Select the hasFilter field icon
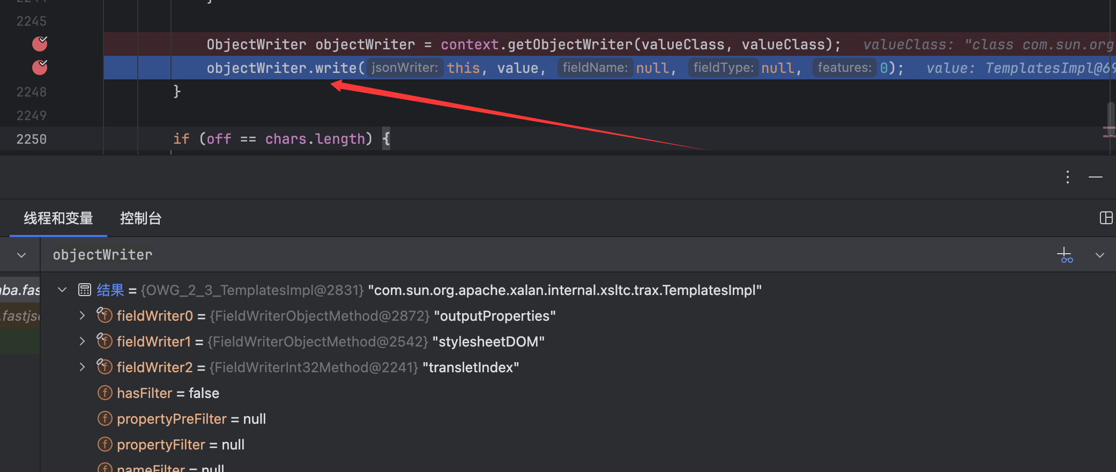 point(105,393)
